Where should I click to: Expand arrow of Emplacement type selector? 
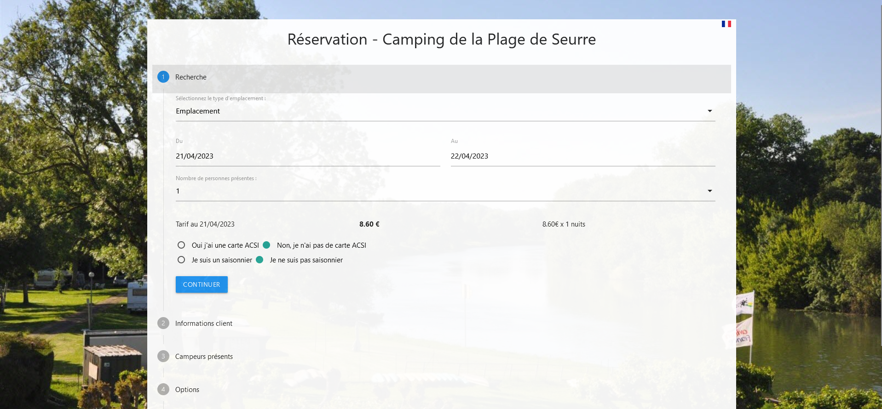pyautogui.click(x=710, y=111)
